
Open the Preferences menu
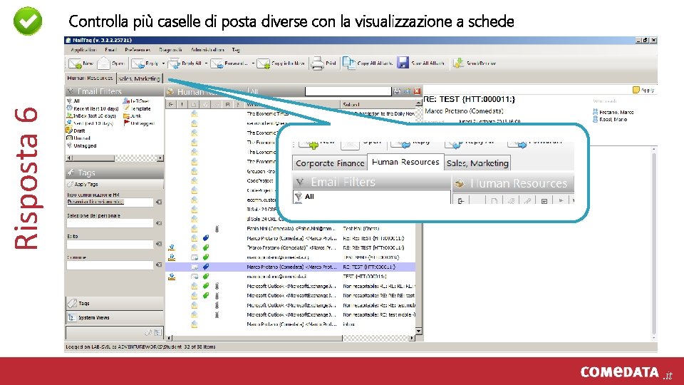[x=138, y=50]
